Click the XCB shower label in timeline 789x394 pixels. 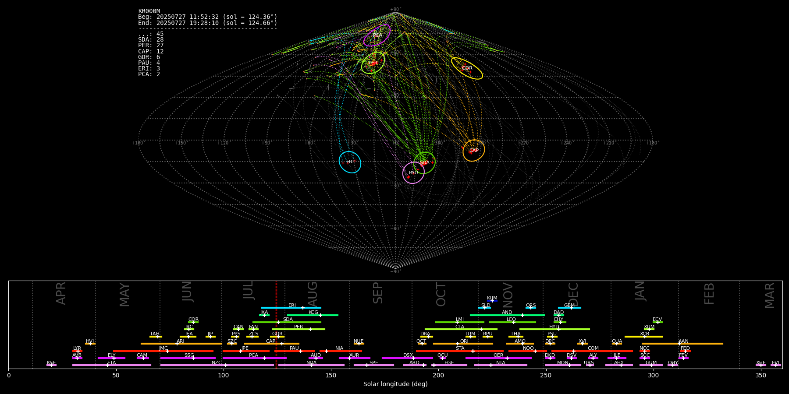tap(645, 334)
